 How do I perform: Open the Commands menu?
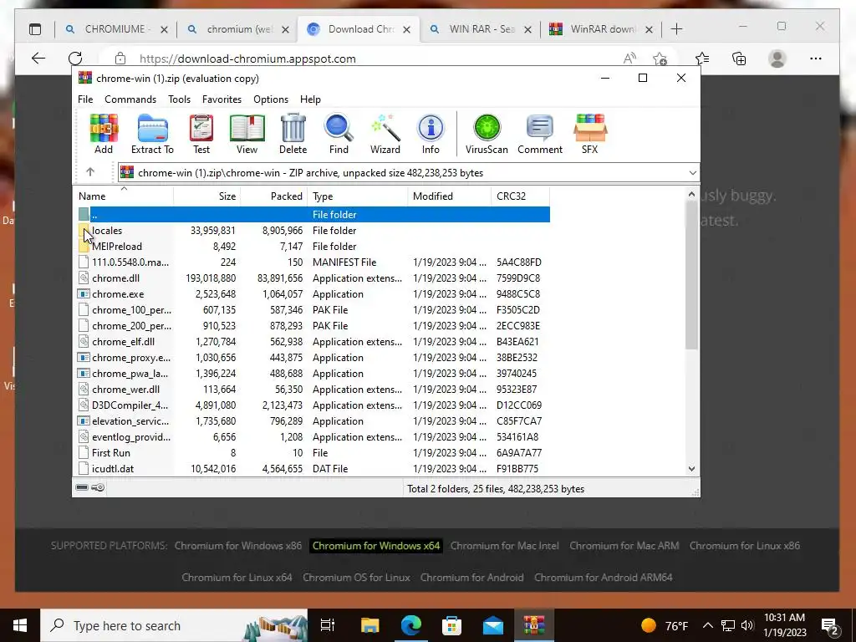click(x=130, y=99)
